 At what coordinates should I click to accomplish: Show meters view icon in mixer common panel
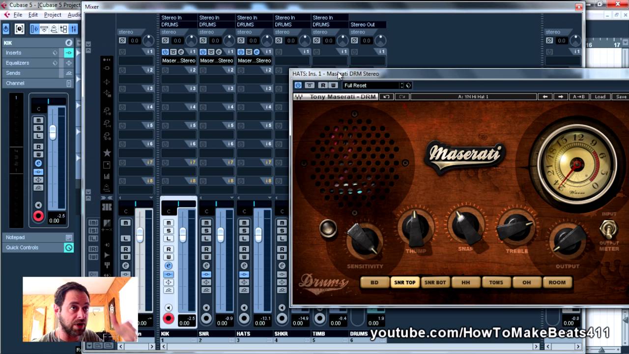(107, 176)
